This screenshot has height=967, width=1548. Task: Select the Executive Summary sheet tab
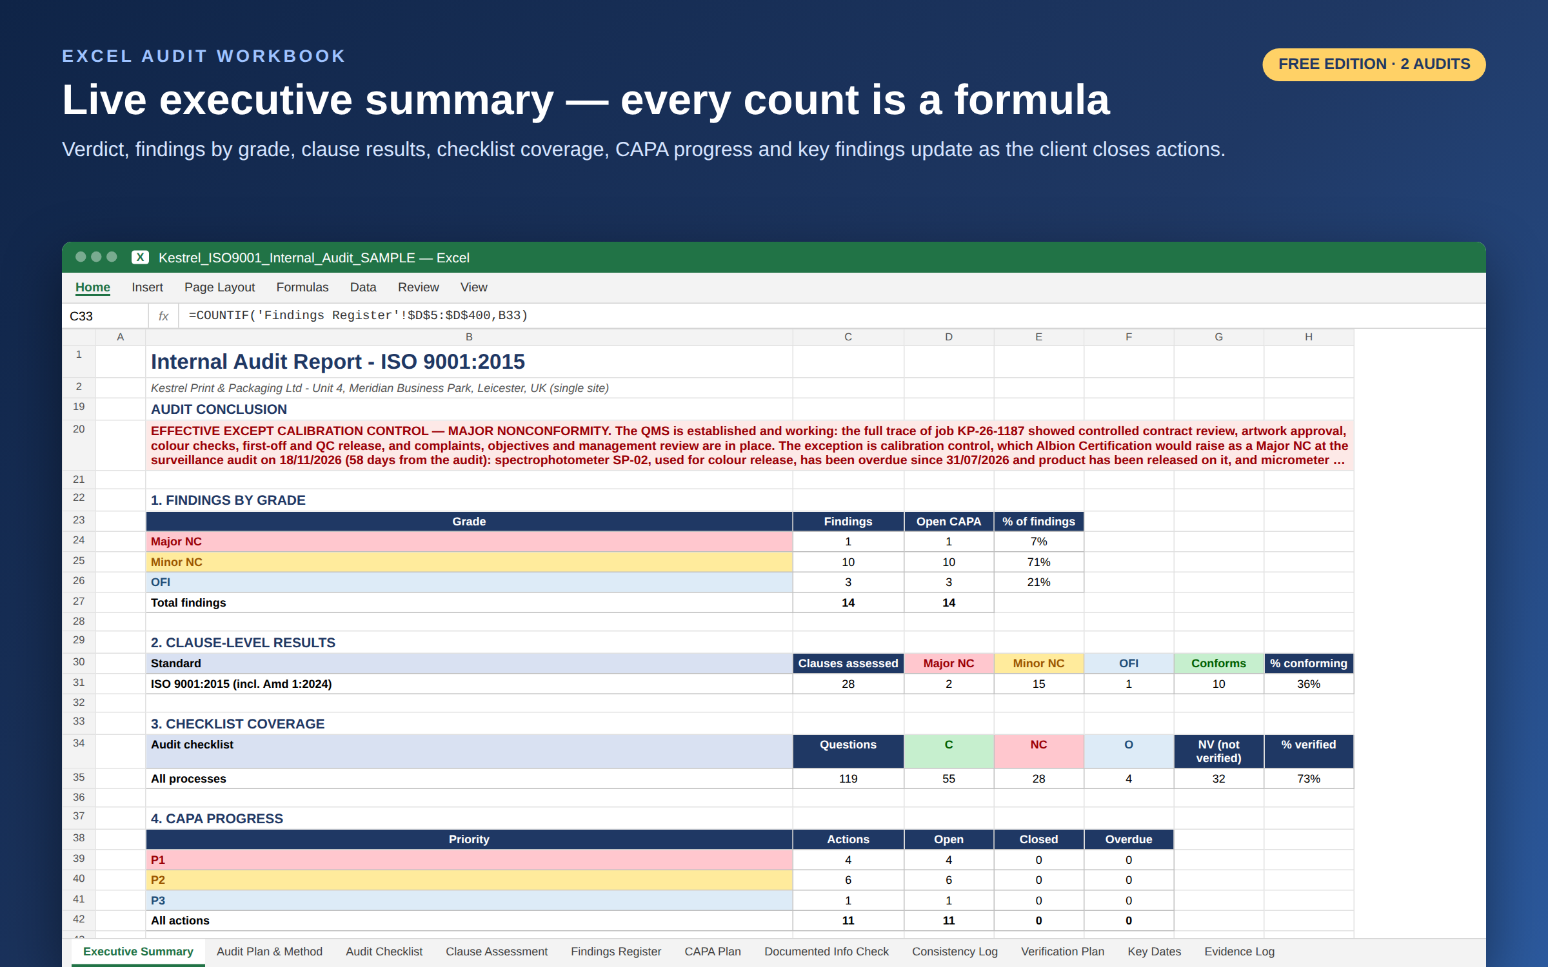[x=138, y=952]
